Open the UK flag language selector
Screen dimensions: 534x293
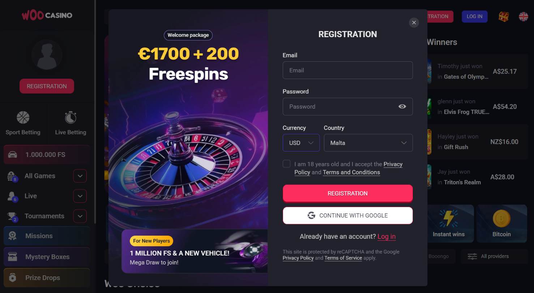pyautogui.click(x=523, y=16)
